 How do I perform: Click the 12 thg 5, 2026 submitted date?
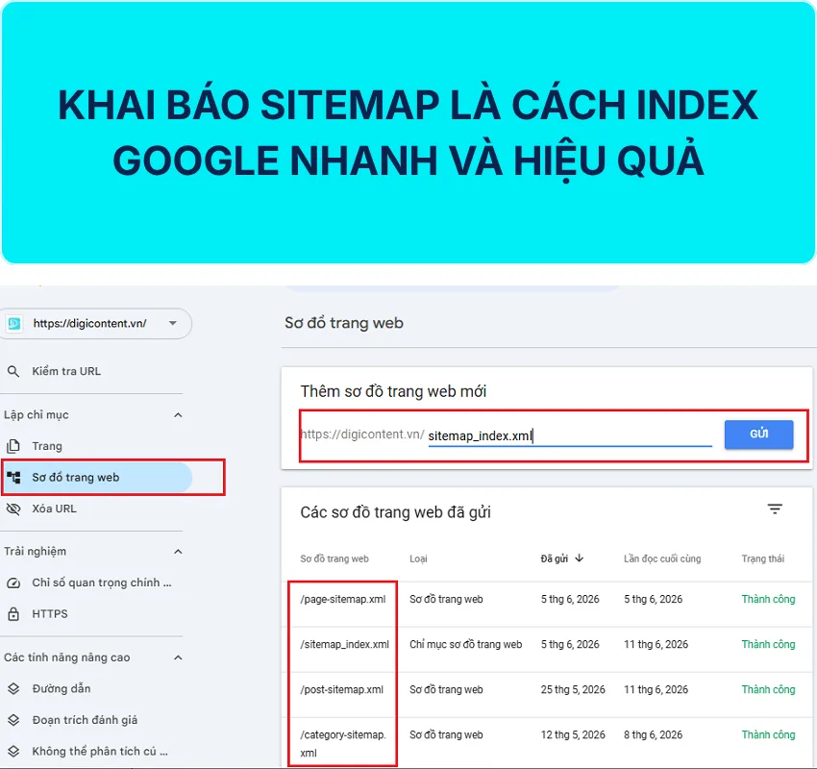pyautogui.click(x=573, y=735)
